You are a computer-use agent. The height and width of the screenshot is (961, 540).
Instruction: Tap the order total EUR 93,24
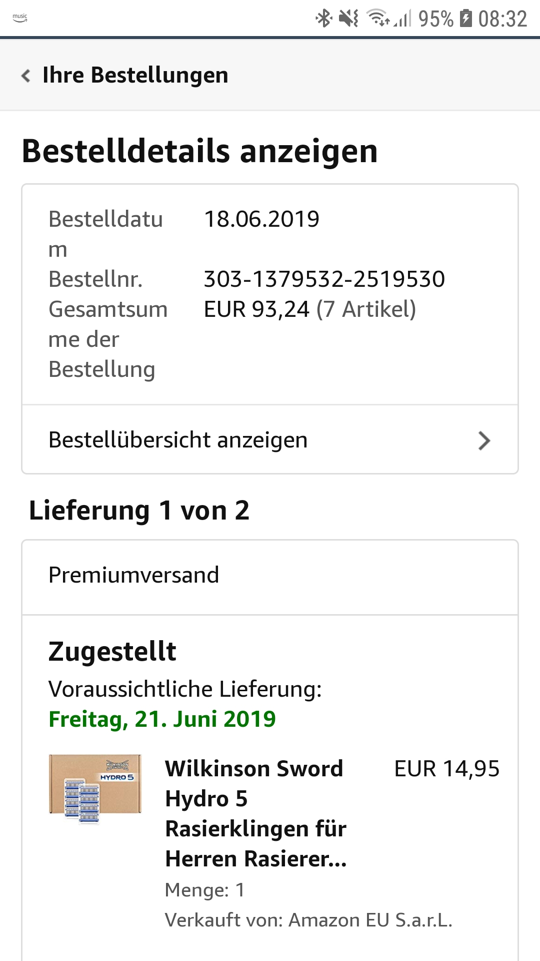tap(257, 309)
